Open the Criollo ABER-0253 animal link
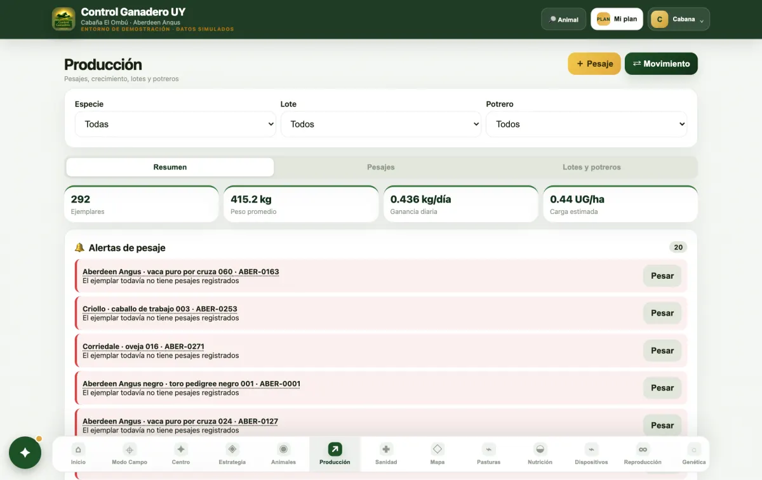 tap(160, 309)
